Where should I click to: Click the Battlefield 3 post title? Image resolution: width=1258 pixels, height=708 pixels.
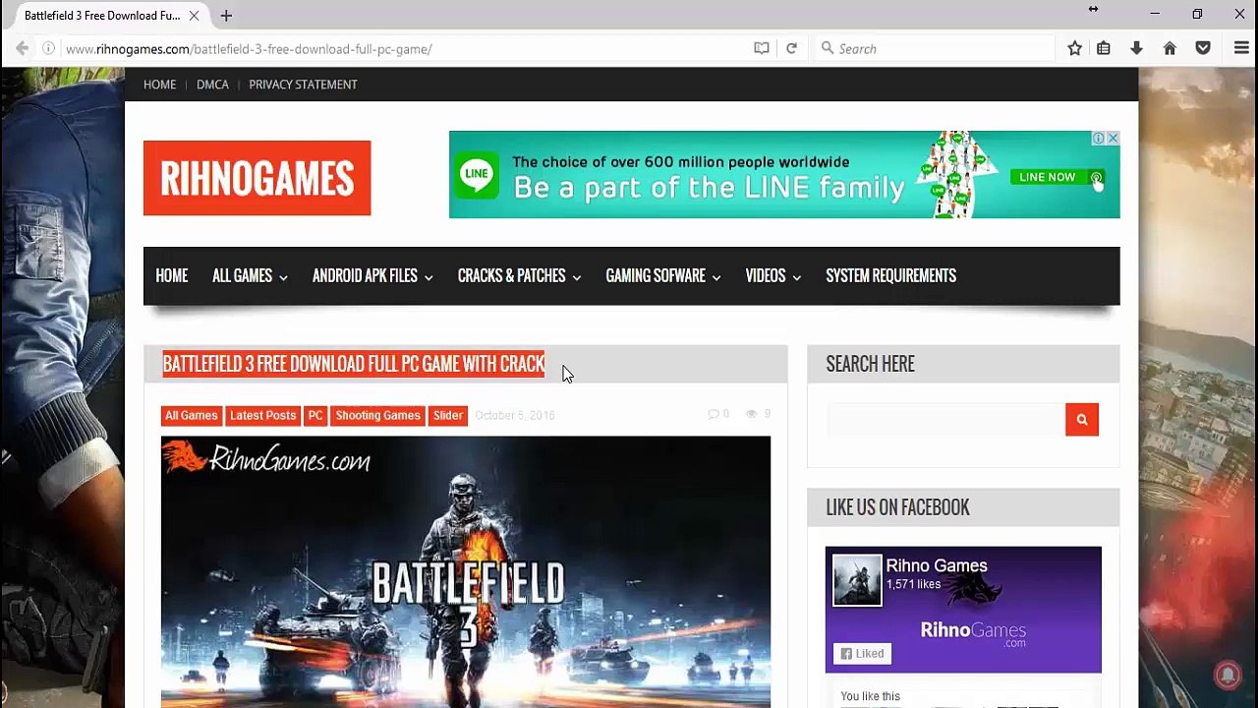click(x=354, y=364)
